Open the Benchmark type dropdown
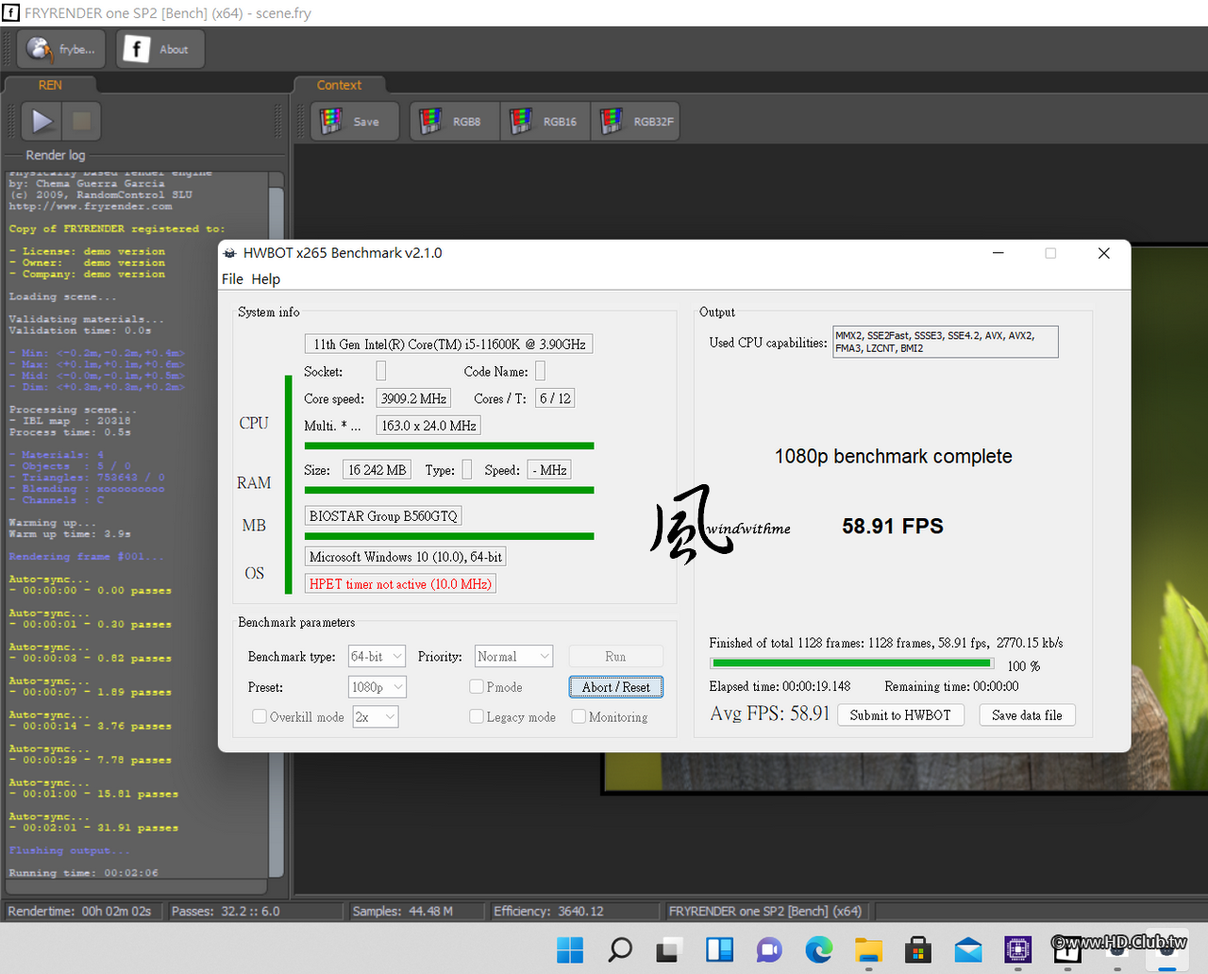 (x=377, y=656)
